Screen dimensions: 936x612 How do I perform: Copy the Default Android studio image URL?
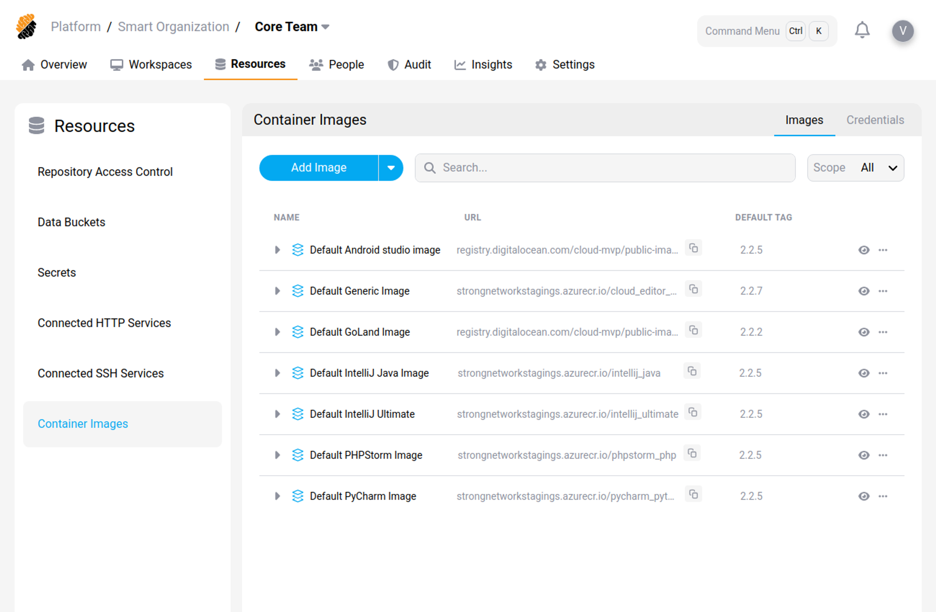point(693,248)
